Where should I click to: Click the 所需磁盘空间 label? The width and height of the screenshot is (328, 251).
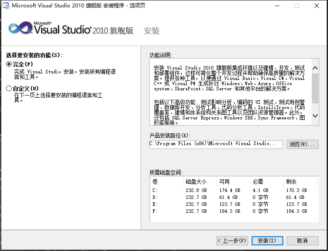tap(166, 172)
